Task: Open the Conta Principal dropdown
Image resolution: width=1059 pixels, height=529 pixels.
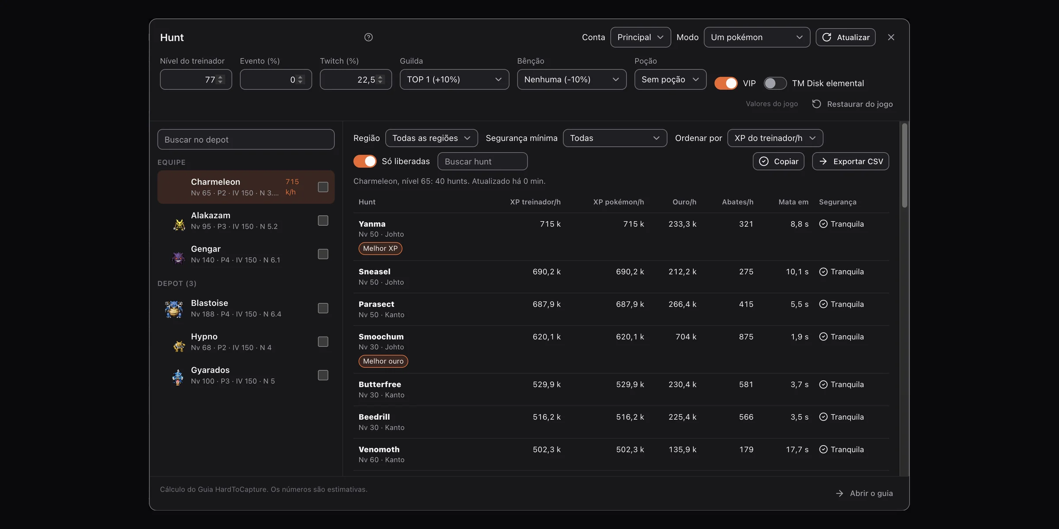Action: pos(640,37)
